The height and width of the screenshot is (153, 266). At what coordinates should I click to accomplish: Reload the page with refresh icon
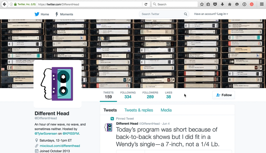(x=146, y=4)
